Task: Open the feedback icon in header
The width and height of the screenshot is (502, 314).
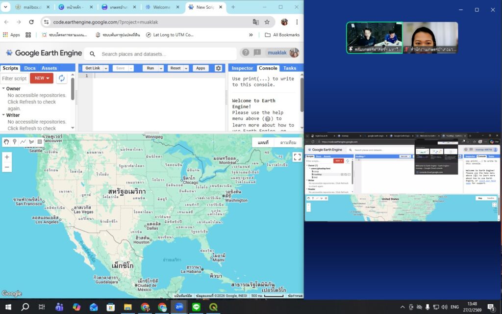Action: [x=257, y=53]
